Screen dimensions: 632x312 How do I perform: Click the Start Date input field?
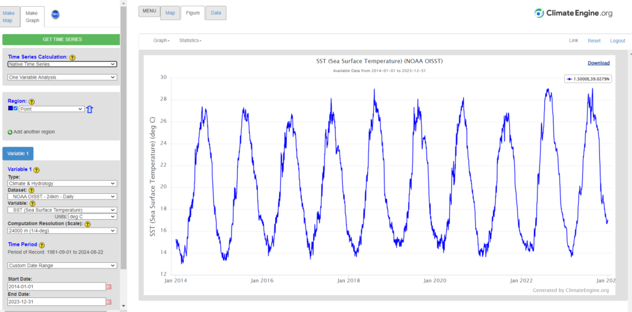tap(56, 287)
